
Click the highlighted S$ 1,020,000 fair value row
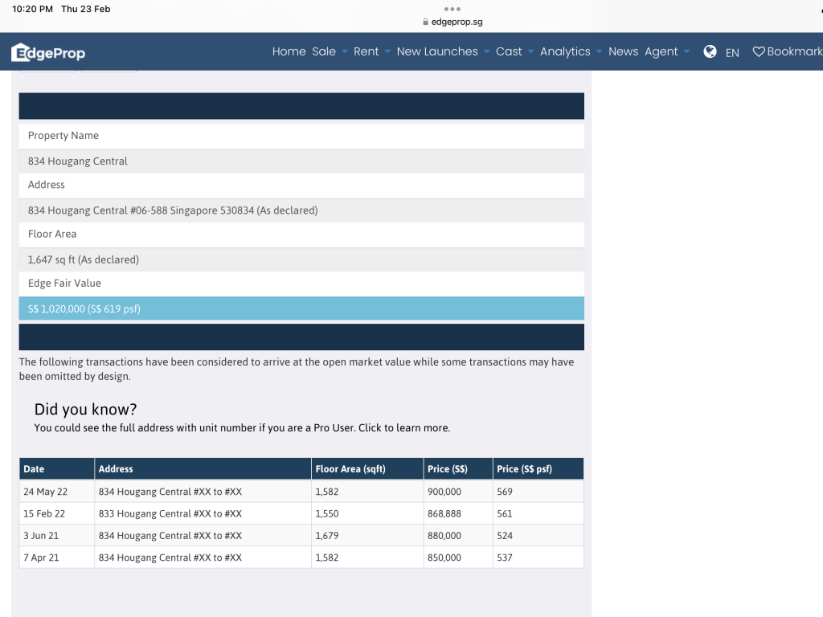click(301, 308)
